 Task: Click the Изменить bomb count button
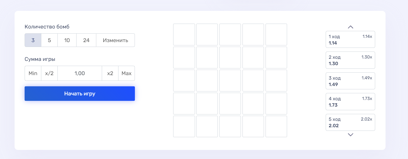coord(115,40)
